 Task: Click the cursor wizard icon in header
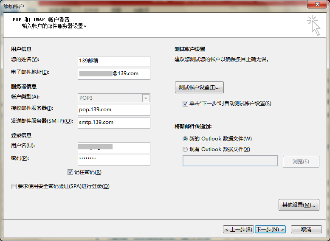click(313, 25)
